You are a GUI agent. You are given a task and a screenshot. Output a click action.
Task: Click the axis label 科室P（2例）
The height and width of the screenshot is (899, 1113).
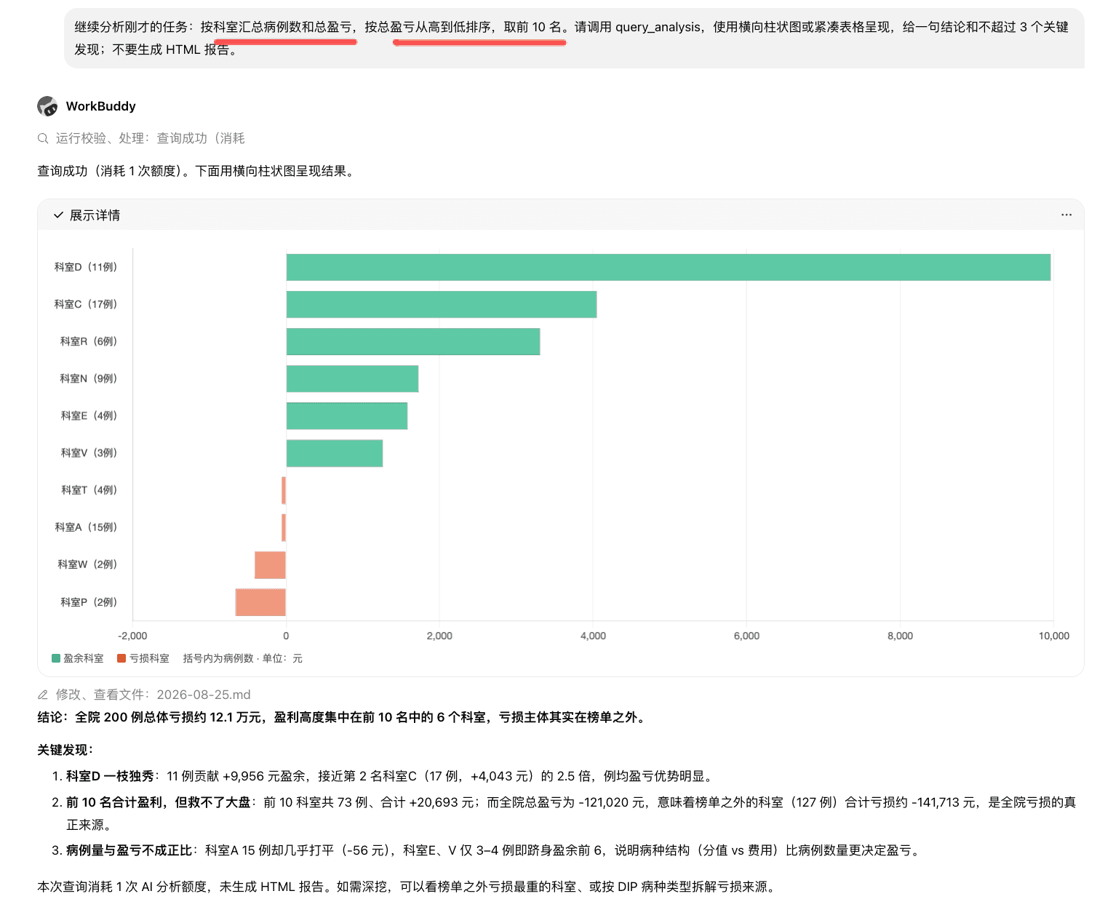pos(89,602)
